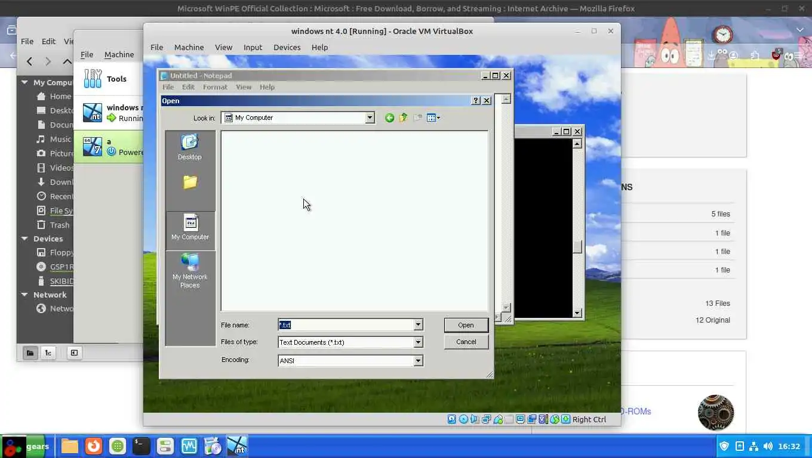
Task: Expand the Encoding dropdown
Action: 418,360
